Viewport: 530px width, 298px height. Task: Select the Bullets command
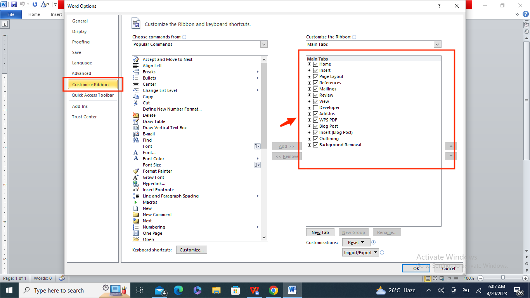click(x=149, y=78)
